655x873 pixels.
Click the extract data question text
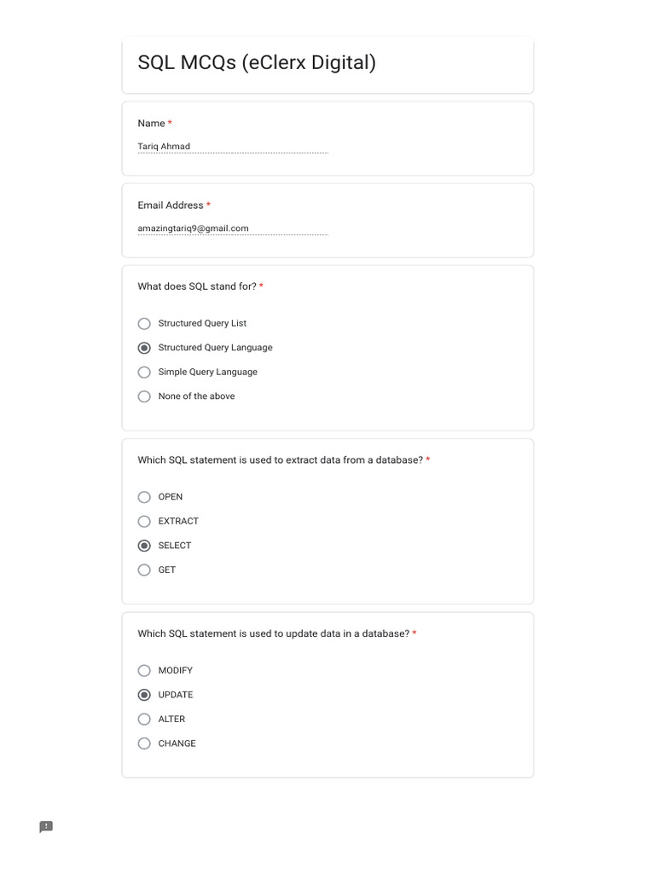coord(280,460)
